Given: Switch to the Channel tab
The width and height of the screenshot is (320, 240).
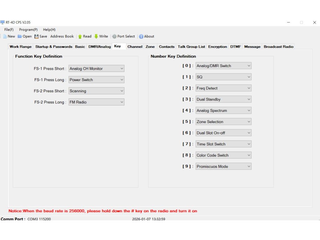Looking at the screenshot, I should pos(135,47).
